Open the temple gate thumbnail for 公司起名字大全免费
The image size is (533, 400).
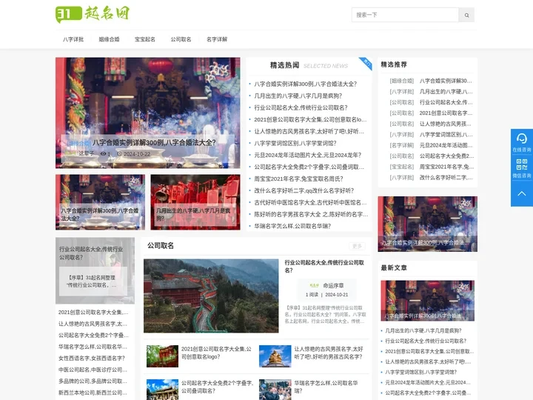tap(162, 390)
